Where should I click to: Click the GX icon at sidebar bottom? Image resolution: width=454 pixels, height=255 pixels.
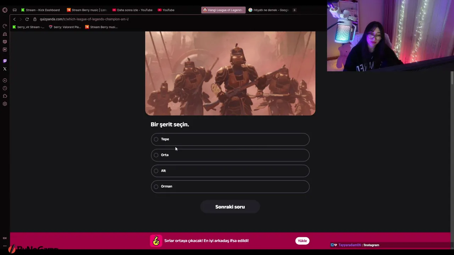coord(5,238)
